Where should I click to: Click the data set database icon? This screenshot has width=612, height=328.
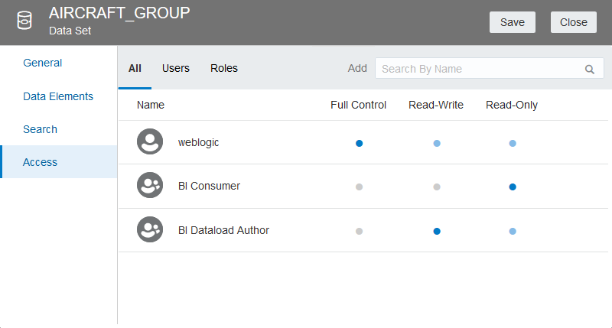(24, 22)
